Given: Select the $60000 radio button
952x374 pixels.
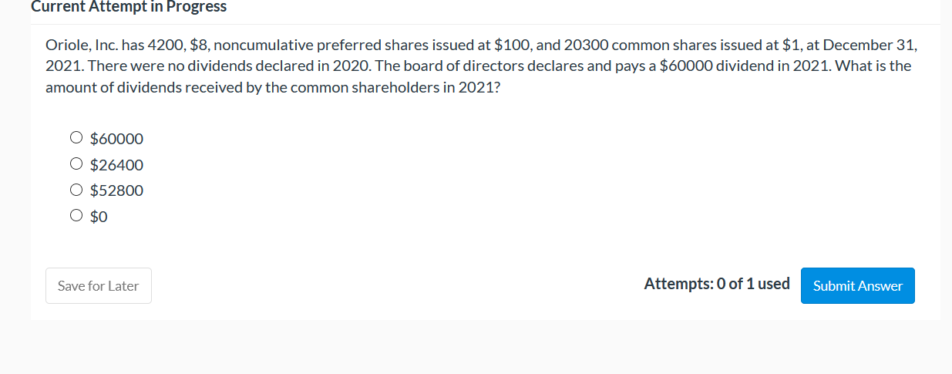Looking at the screenshot, I should pyautogui.click(x=76, y=139).
